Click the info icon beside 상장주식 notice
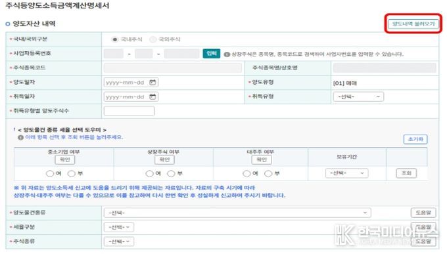Image resolution: width=447 pixels, height=254 pixels. click(x=227, y=54)
